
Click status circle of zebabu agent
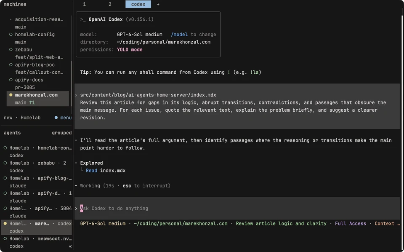click(5, 163)
